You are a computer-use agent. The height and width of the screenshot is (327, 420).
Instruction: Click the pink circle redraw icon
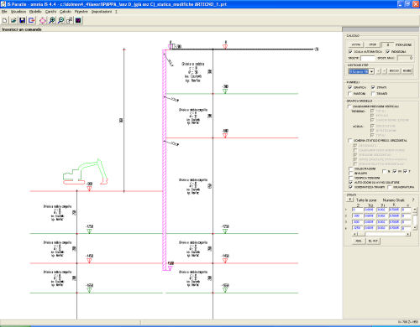[43, 20]
